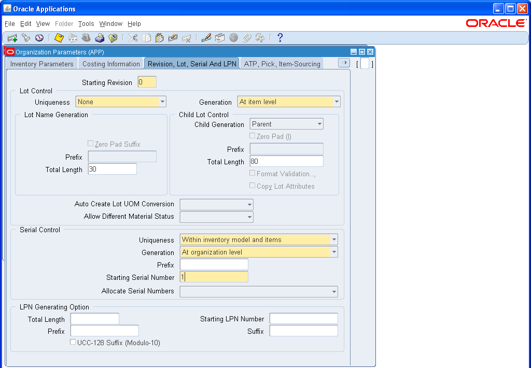Viewport: 531px width, 368px height.
Task: Click the Starting Revision field
Action: (147, 82)
